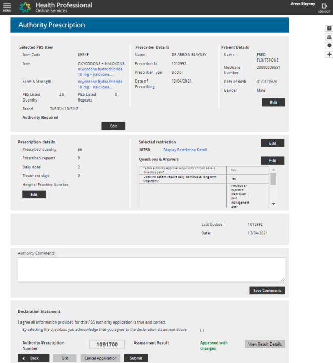The width and height of the screenshot is (333, 363).
Task: Go Back using the Back button
Action: [33, 358]
